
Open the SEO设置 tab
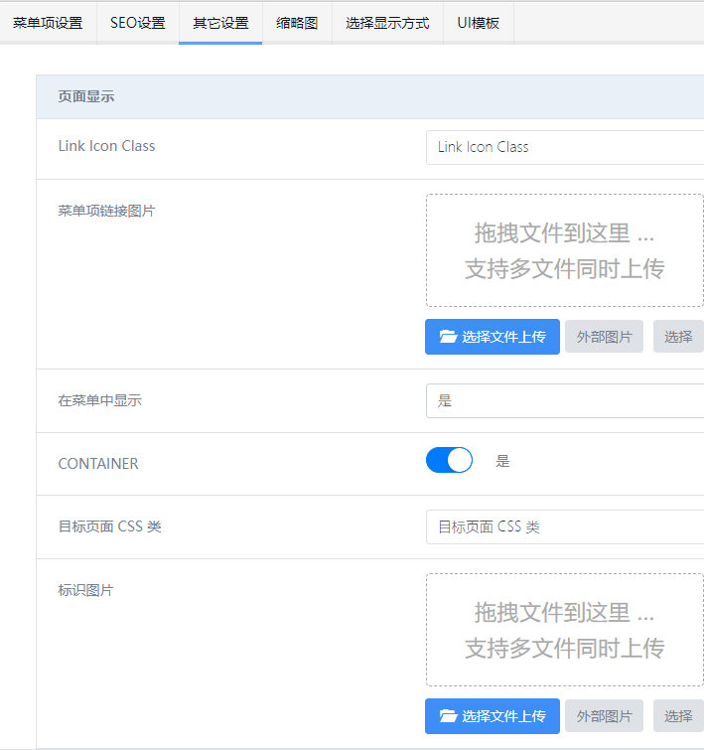pyautogui.click(x=138, y=23)
